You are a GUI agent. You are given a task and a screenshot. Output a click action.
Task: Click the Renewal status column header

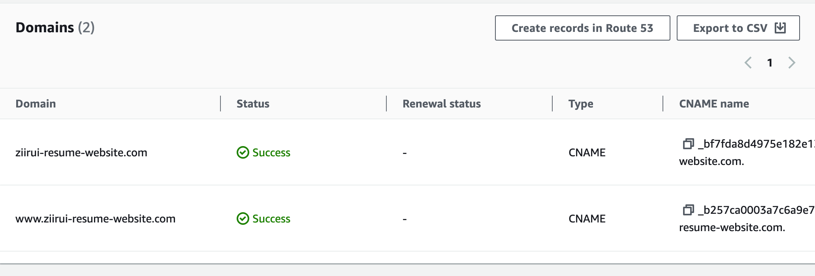click(441, 104)
